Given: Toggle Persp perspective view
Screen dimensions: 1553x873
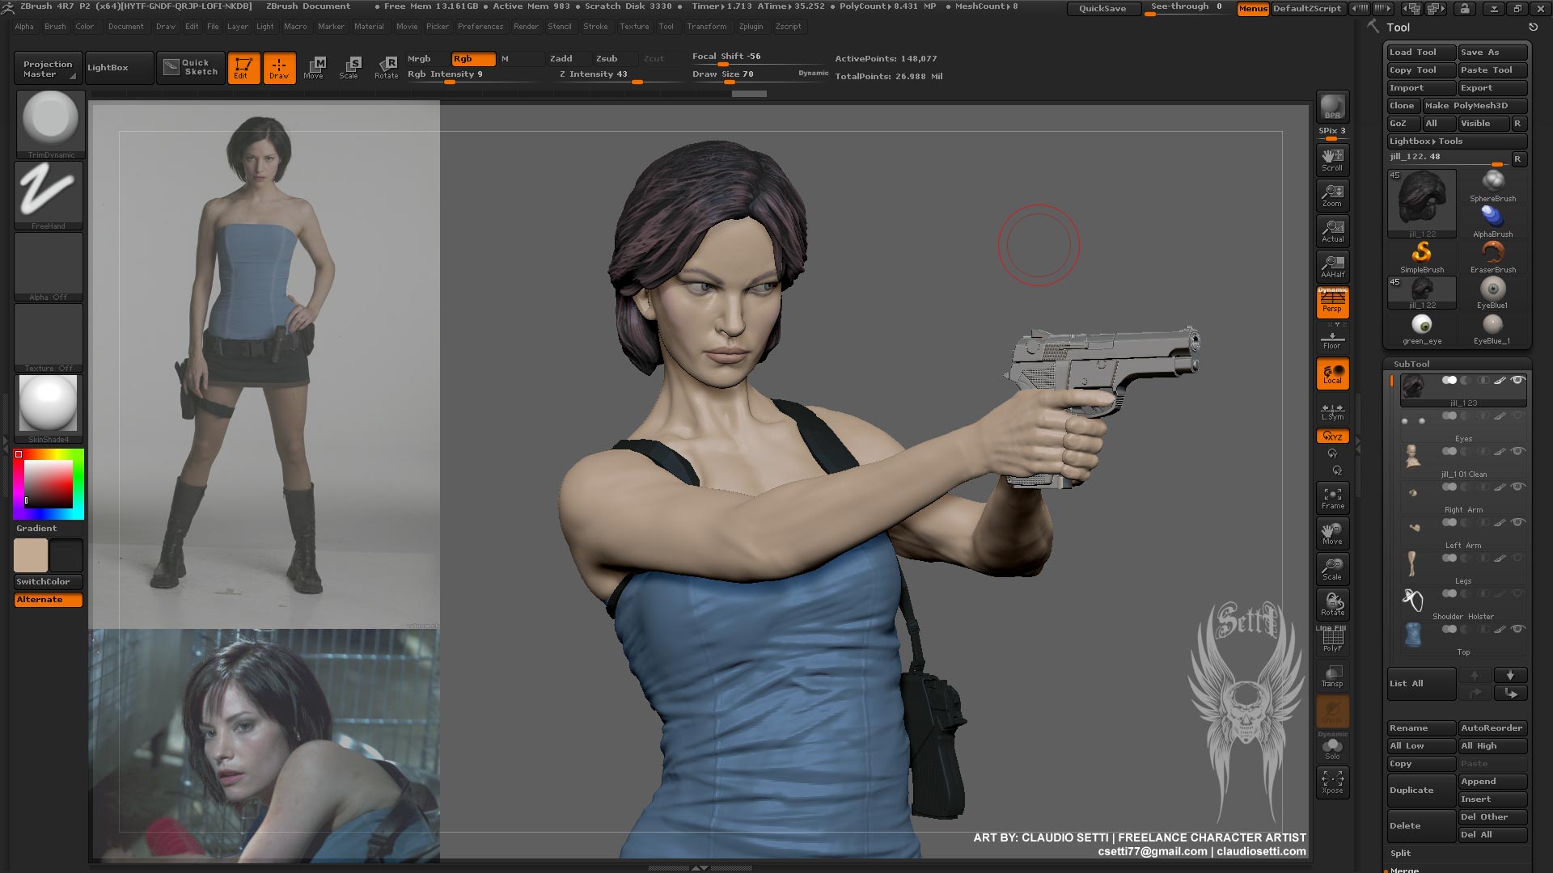Looking at the screenshot, I should coord(1332,302).
